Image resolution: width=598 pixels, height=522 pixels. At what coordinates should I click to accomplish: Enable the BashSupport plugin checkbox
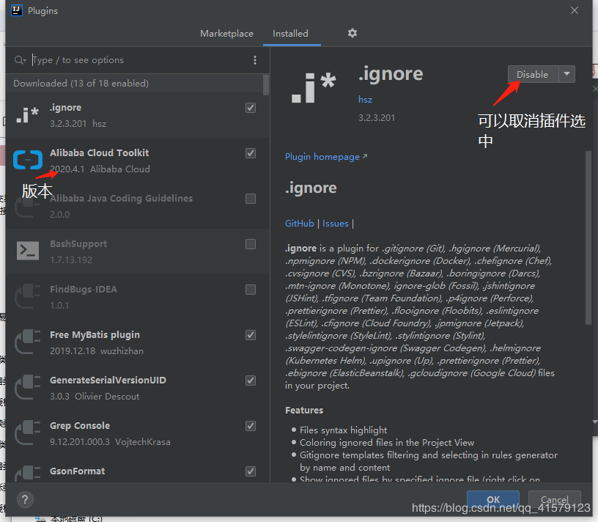[251, 244]
